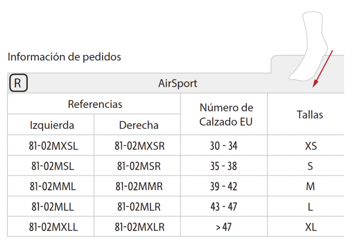Image resolution: width=355 pixels, height=245 pixels.
Task: Click the Derecha column header
Action: pyautogui.click(x=139, y=125)
